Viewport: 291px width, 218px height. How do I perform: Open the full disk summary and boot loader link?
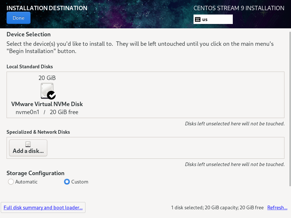[43, 207]
